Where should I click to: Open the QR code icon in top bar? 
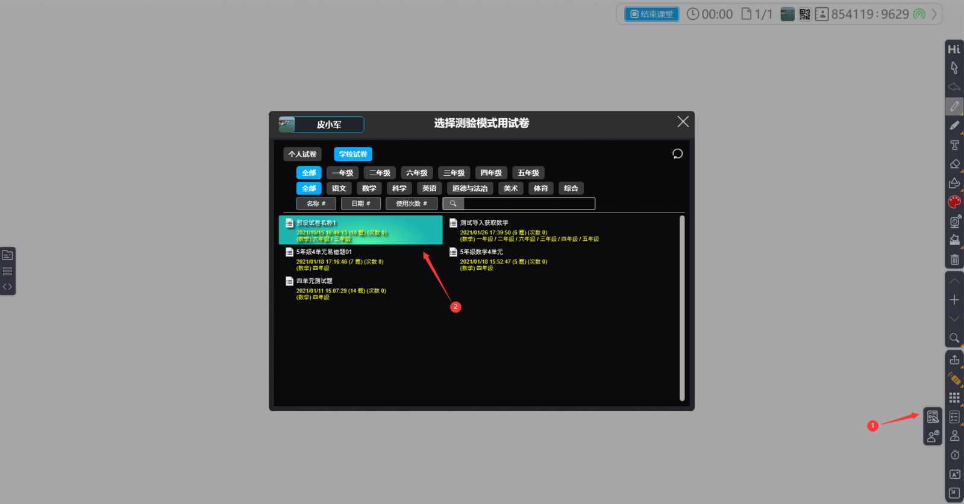pos(805,14)
